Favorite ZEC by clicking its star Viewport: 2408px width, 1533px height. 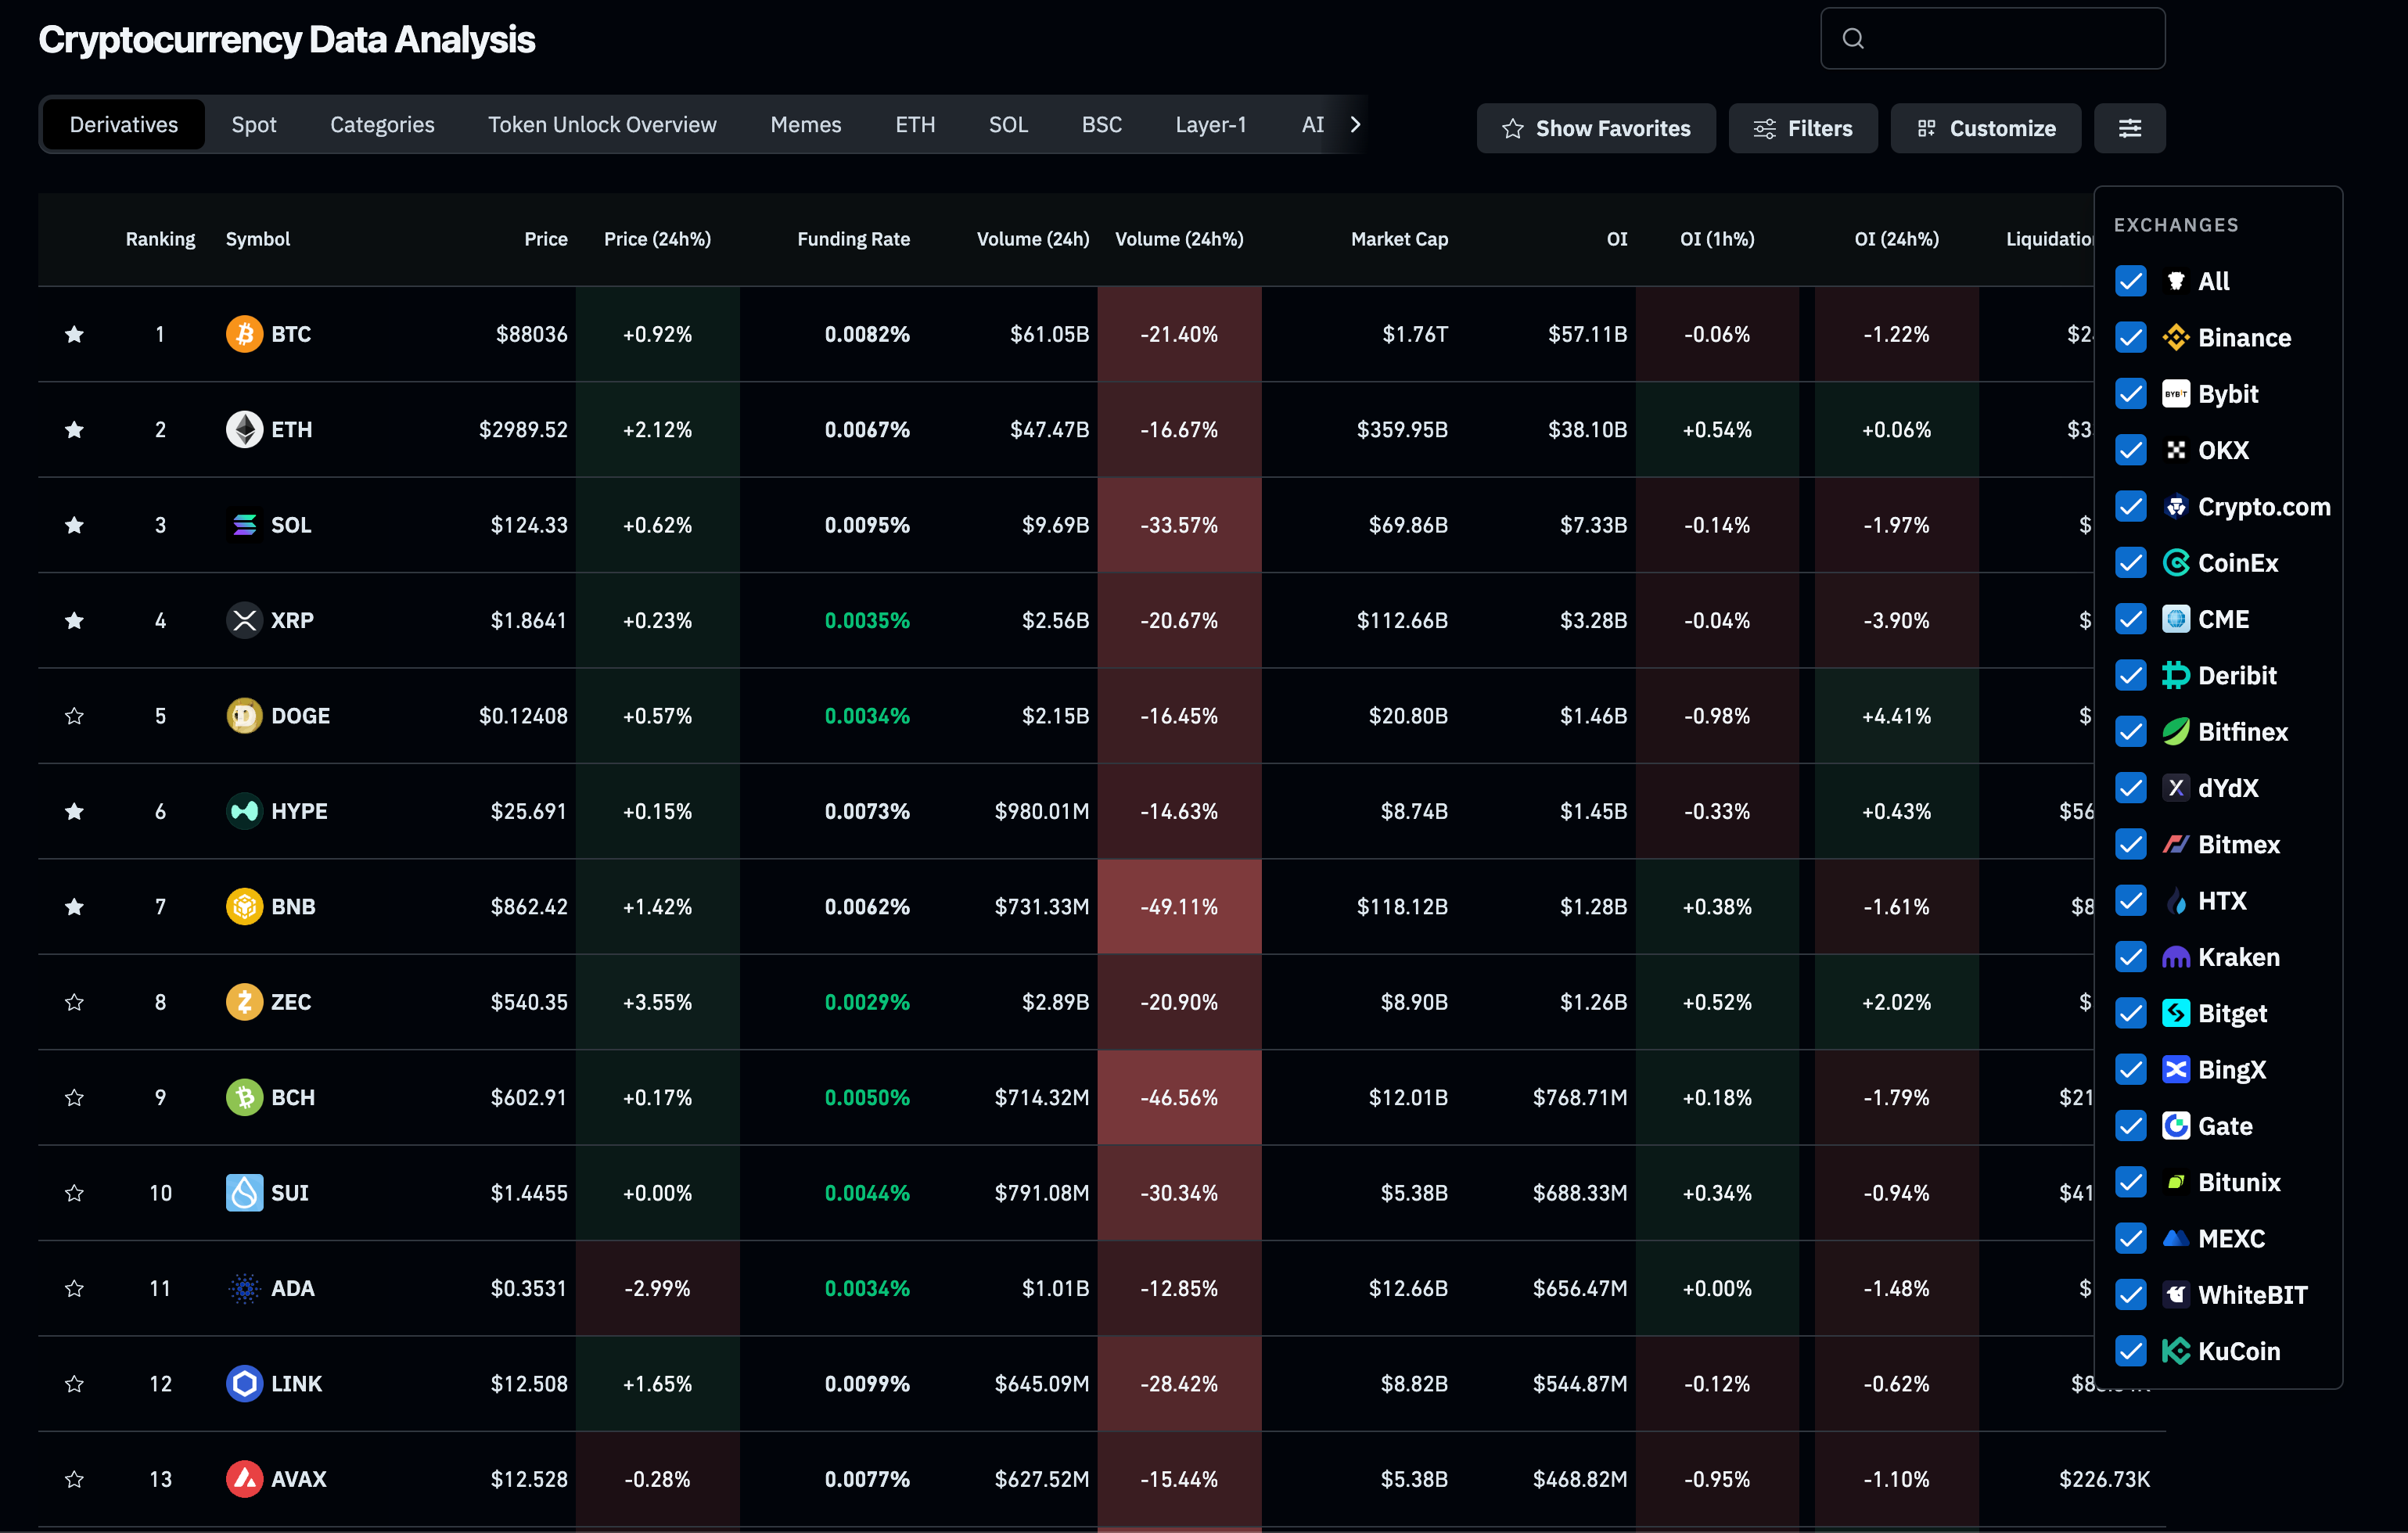(x=74, y=1002)
